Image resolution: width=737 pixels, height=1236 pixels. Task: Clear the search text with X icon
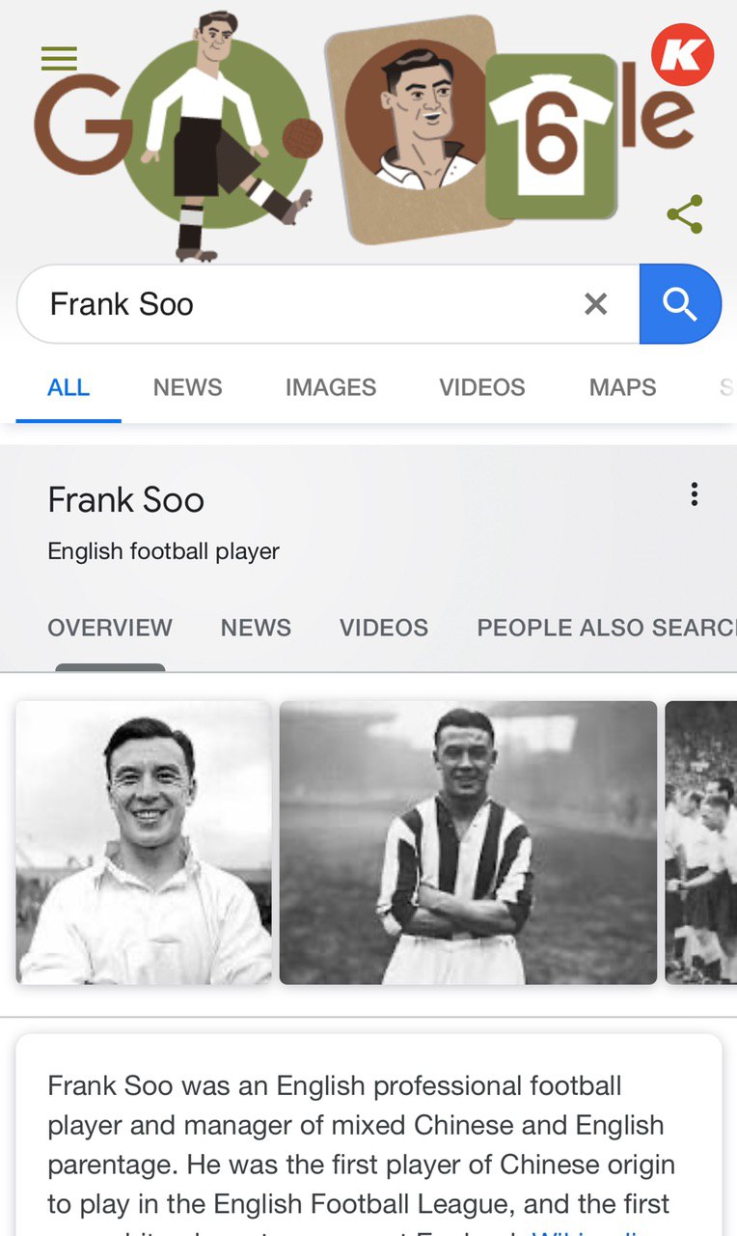click(x=596, y=304)
